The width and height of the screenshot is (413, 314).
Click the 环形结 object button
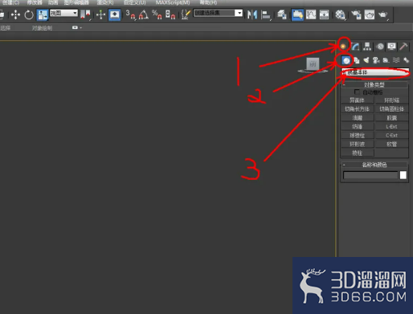(391, 100)
